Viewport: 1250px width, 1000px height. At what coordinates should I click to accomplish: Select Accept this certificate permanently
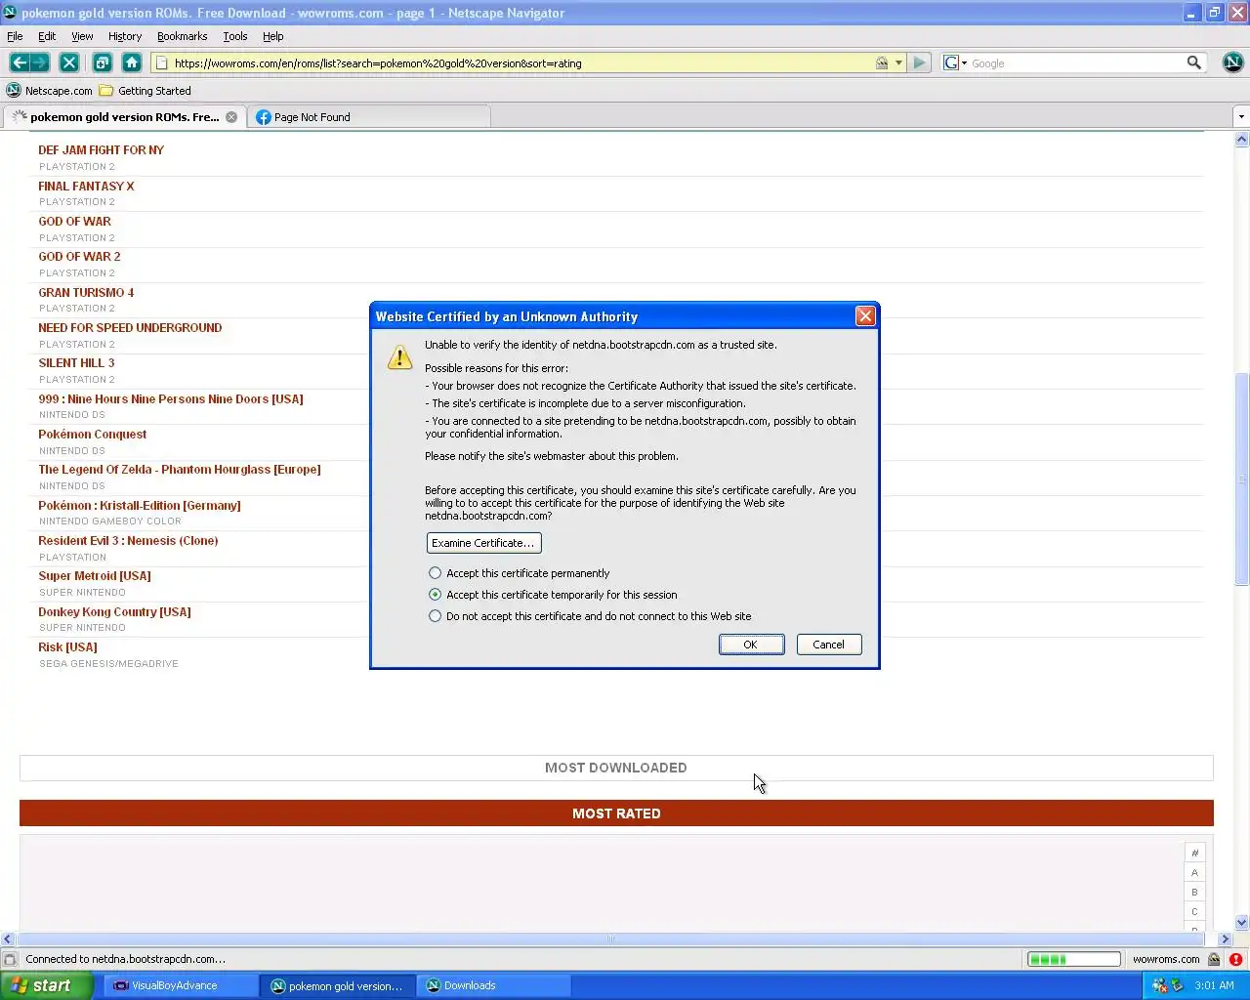coord(435,573)
